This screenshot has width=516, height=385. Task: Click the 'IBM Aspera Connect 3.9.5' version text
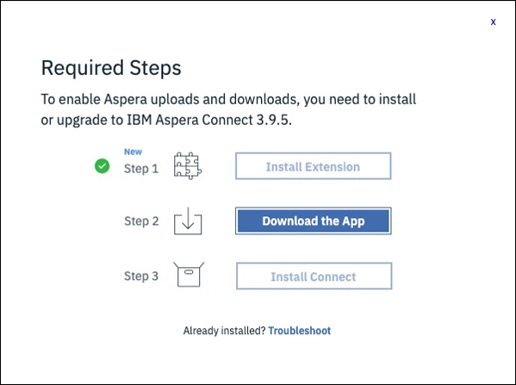(209, 120)
